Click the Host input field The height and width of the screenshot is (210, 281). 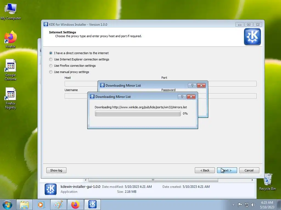point(81,84)
